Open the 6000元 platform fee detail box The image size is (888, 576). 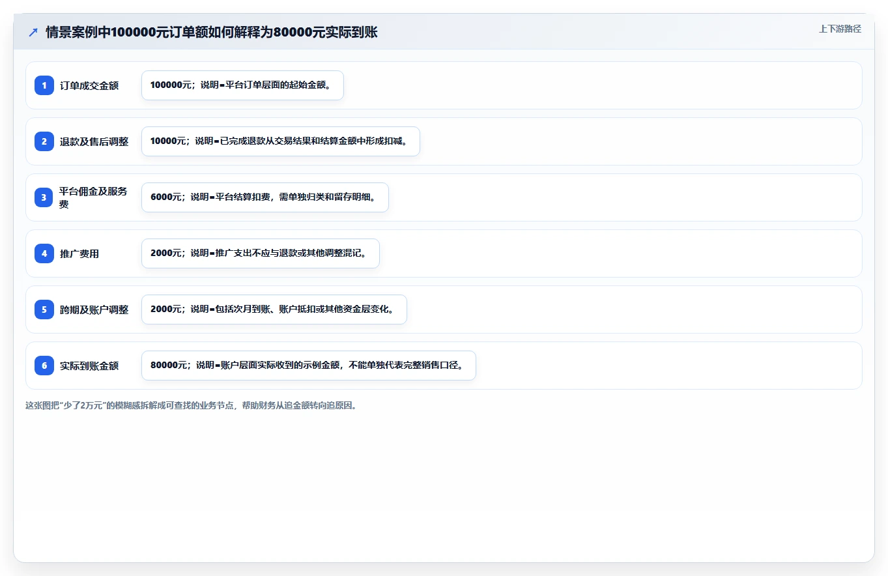[x=265, y=197]
